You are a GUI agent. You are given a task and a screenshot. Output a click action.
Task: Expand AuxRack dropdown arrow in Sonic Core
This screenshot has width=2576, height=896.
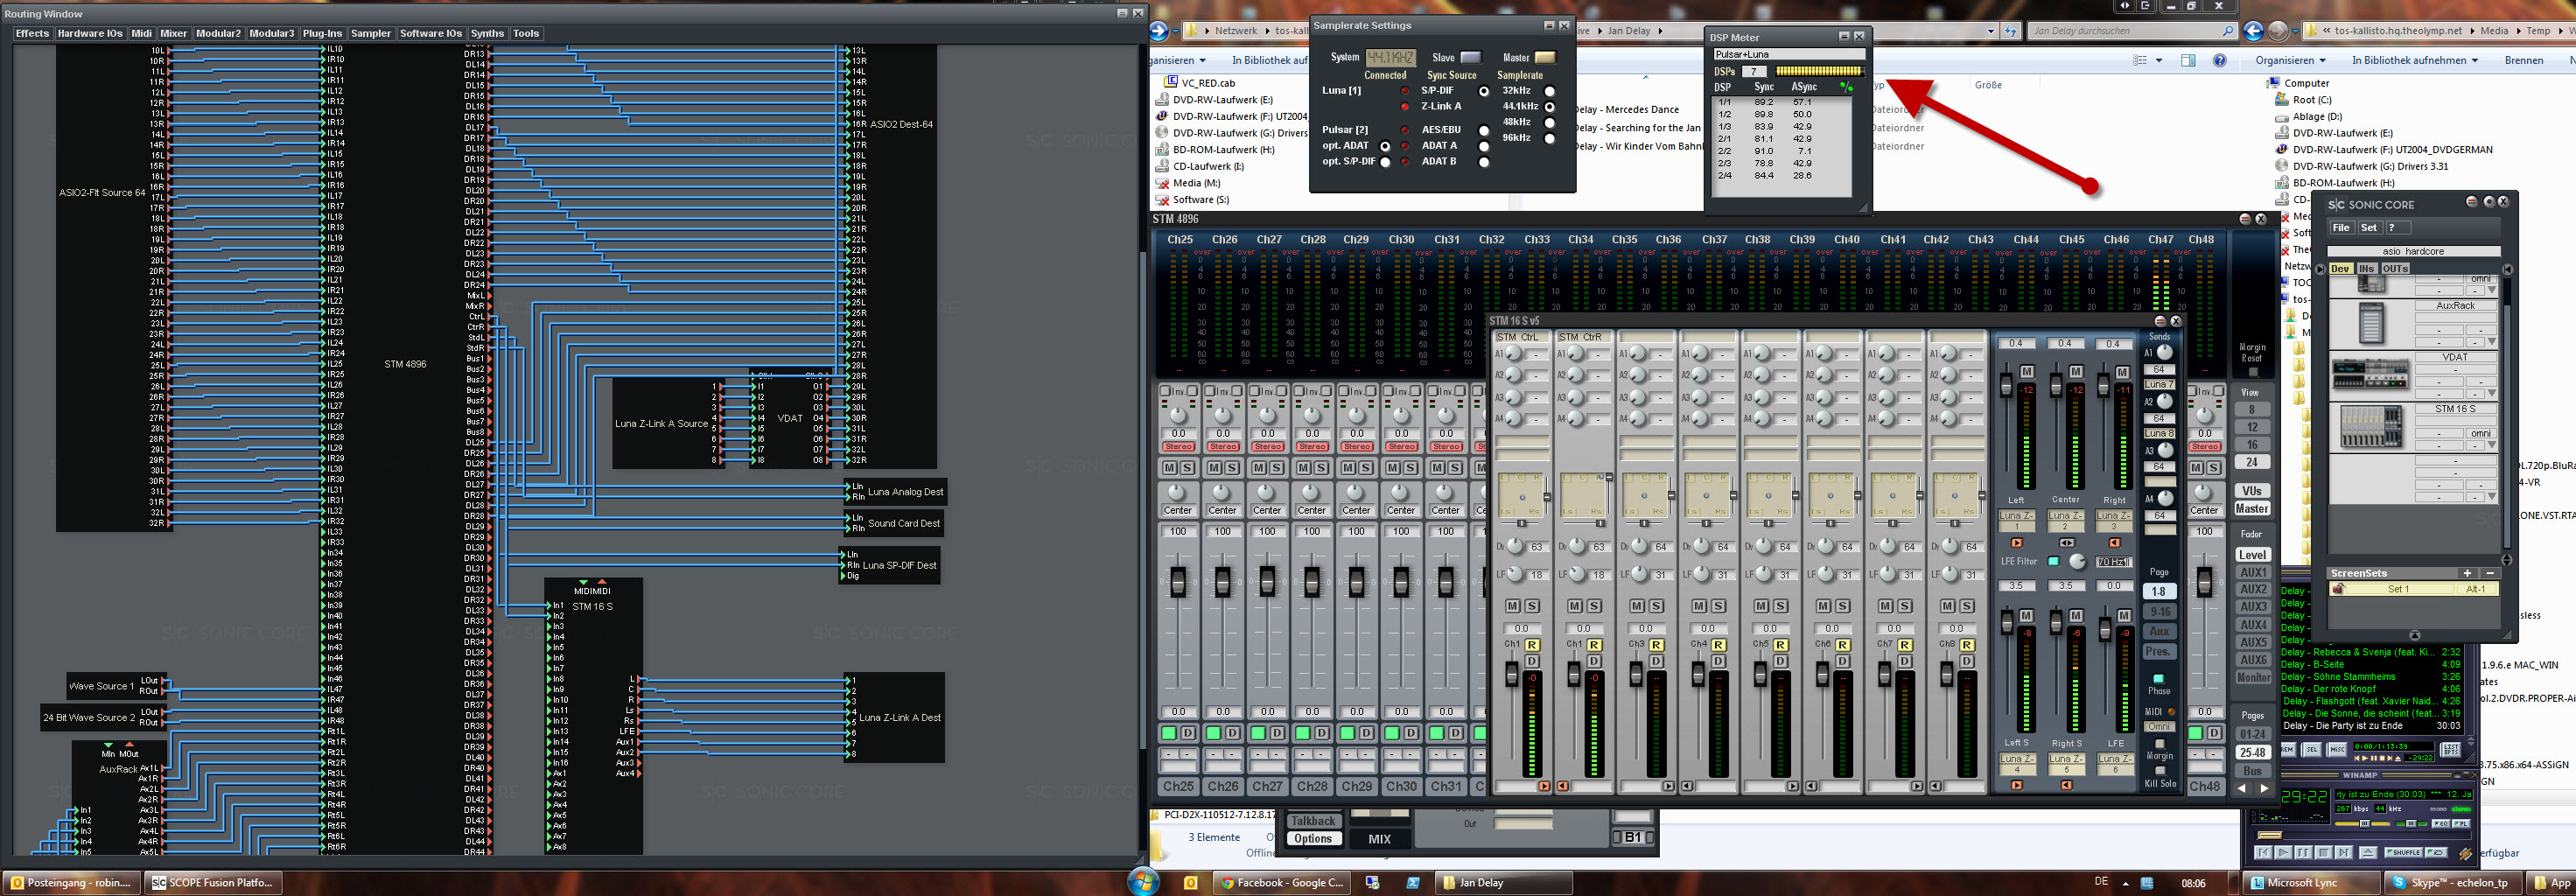[2492, 341]
